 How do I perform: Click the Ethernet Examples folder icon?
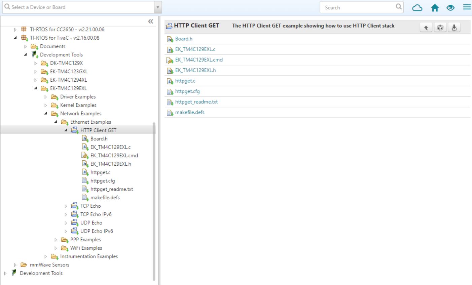pos(65,122)
